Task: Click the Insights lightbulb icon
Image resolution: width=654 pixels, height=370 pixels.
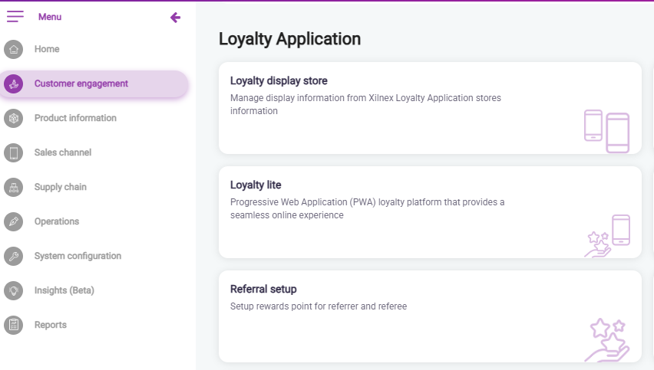Action: pos(13,291)
